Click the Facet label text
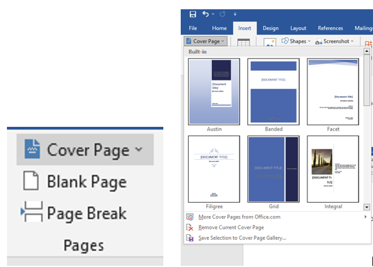This screenshot has width=373, height=267. pos(333,129)
